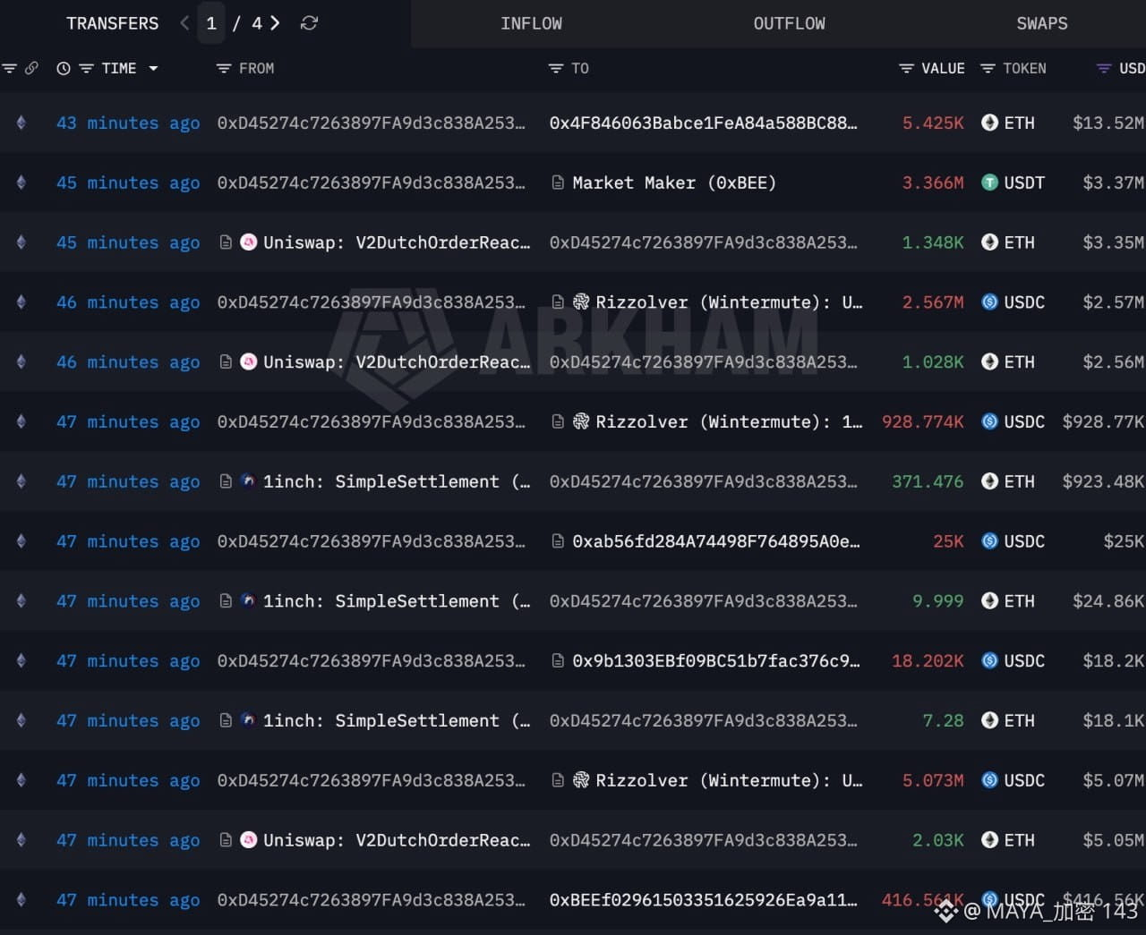
Task: Select the TRANSFERS tab
Action: pyautogui.click(x=113, y=23)
